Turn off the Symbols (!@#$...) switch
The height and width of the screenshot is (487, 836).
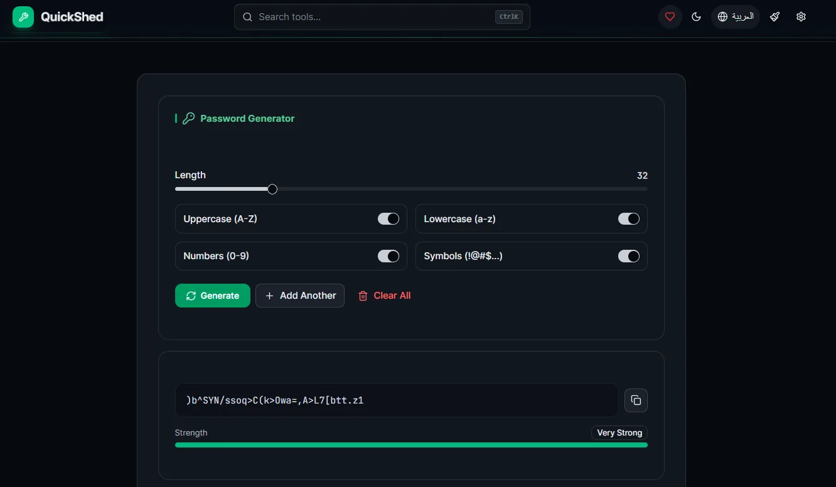click(x=629, y=256)
